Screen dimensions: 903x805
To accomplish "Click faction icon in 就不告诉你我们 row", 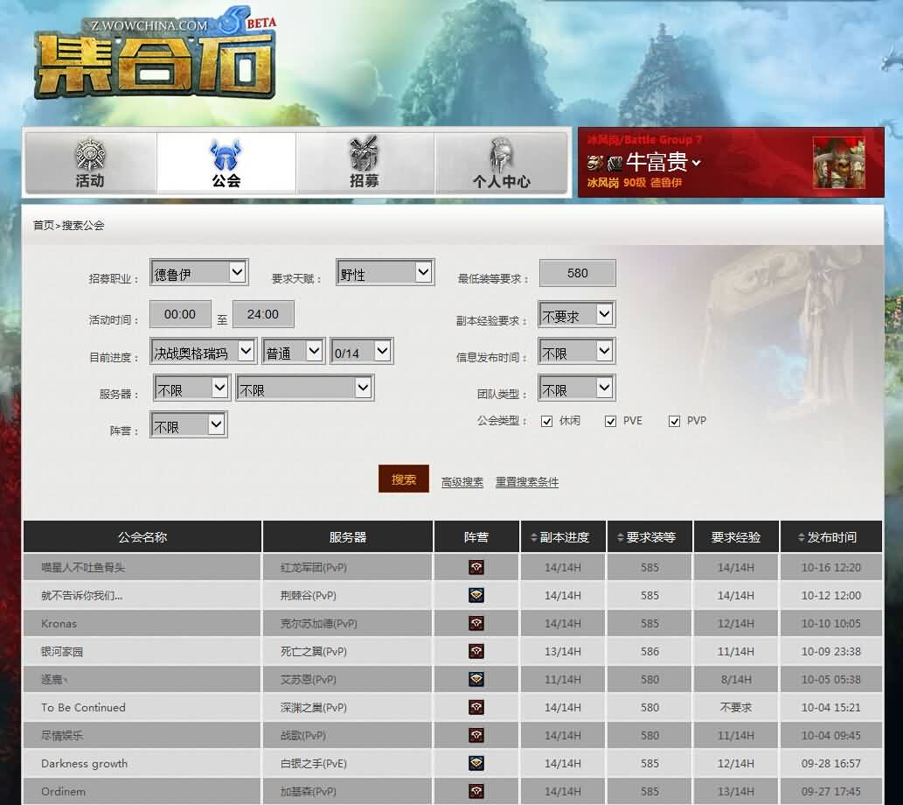I will pyautogui.click(x=476, y=595).
